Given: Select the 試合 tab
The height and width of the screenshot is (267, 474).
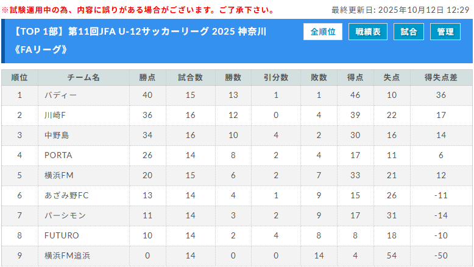Looking at the screenshot, I should point(409,32).
